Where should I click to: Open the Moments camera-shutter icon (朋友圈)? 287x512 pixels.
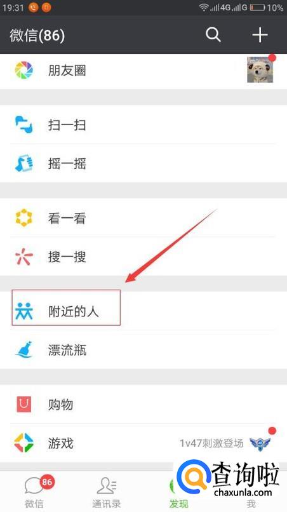(x=24, y=71)
